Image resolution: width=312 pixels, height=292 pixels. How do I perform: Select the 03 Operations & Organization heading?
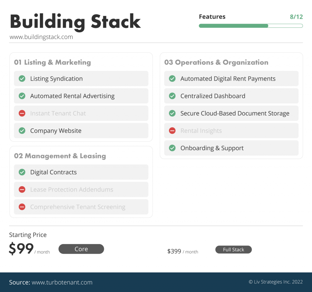point(216,62)
